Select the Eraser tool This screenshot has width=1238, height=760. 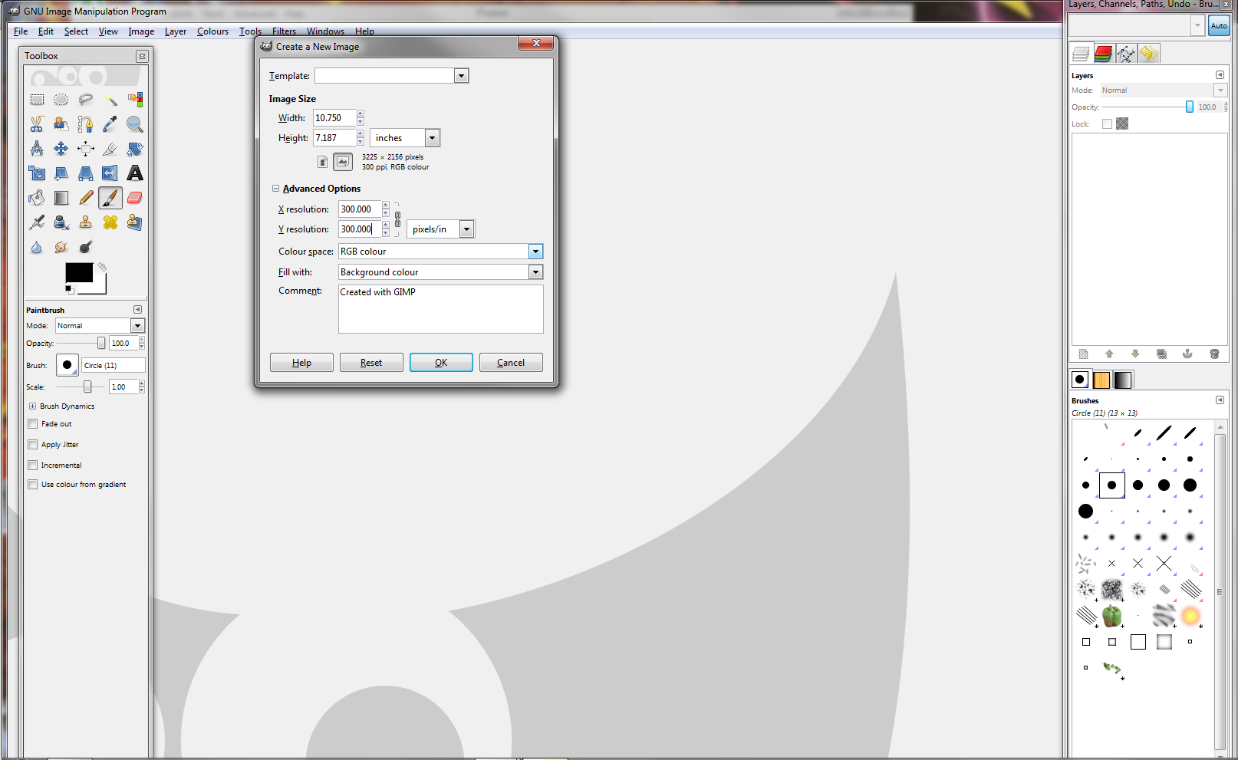[135, 198]
